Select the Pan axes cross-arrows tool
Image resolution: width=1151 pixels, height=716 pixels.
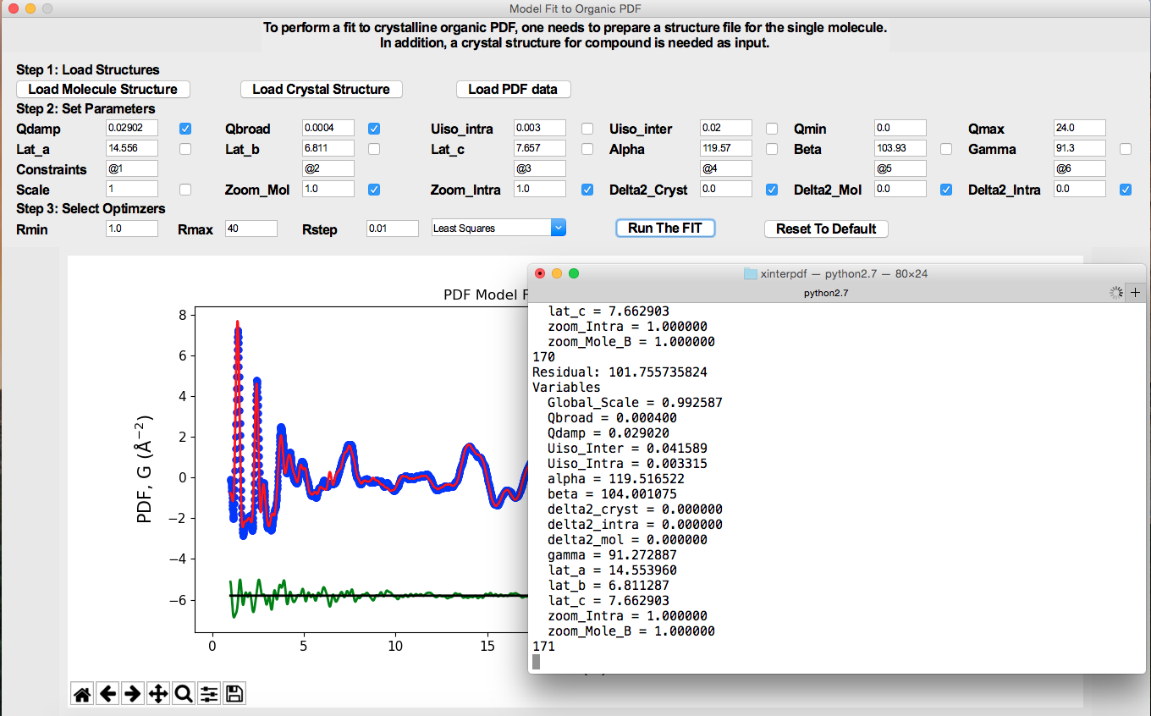pyautogui.click(x=158, y=694)
